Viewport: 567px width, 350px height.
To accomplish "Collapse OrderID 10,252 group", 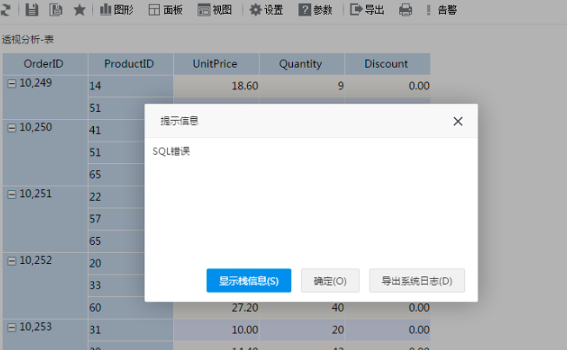I will click(x=12, y=261).
